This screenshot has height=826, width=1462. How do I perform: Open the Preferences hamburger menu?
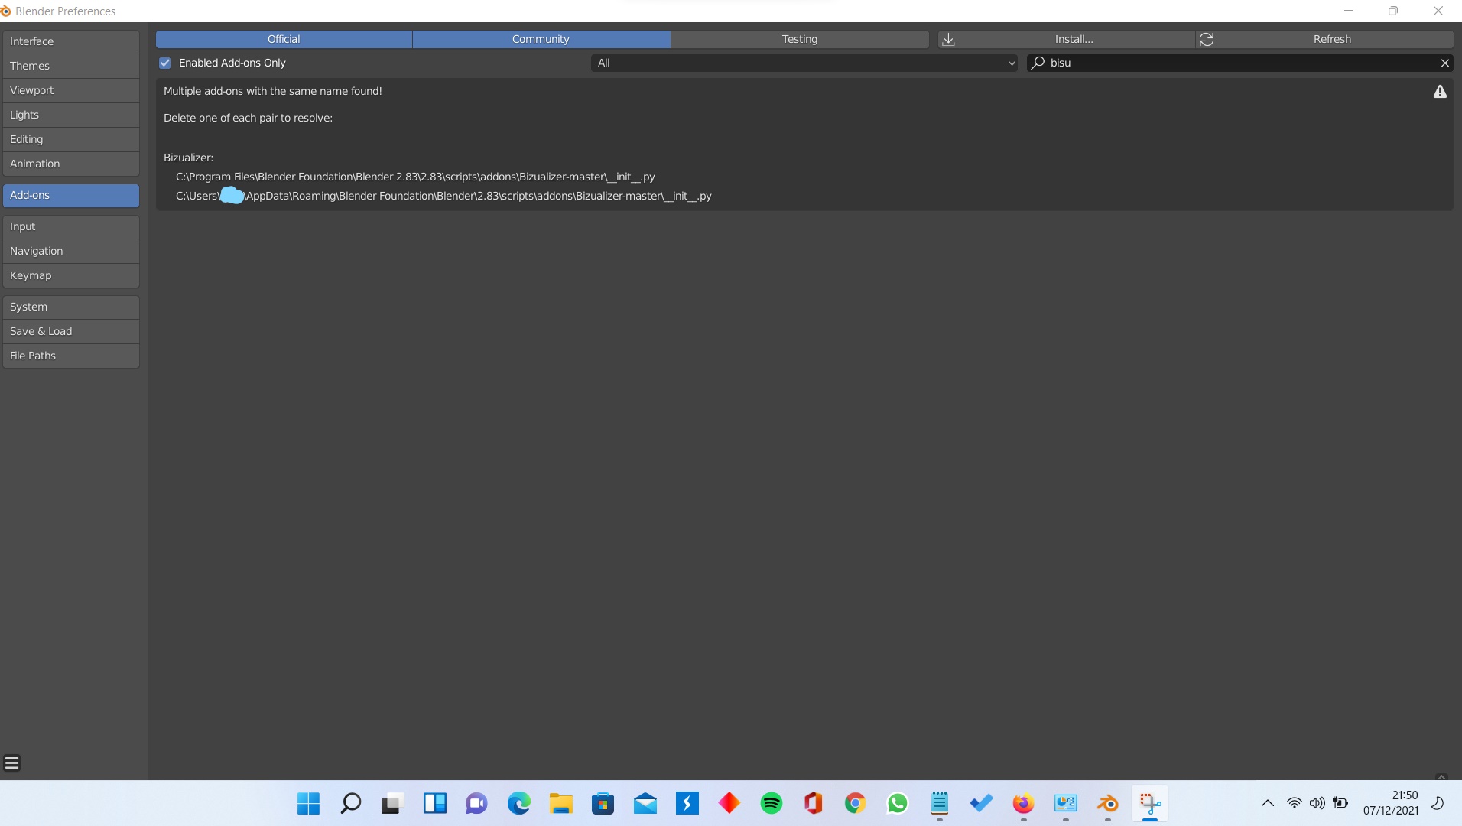(11, 763)
